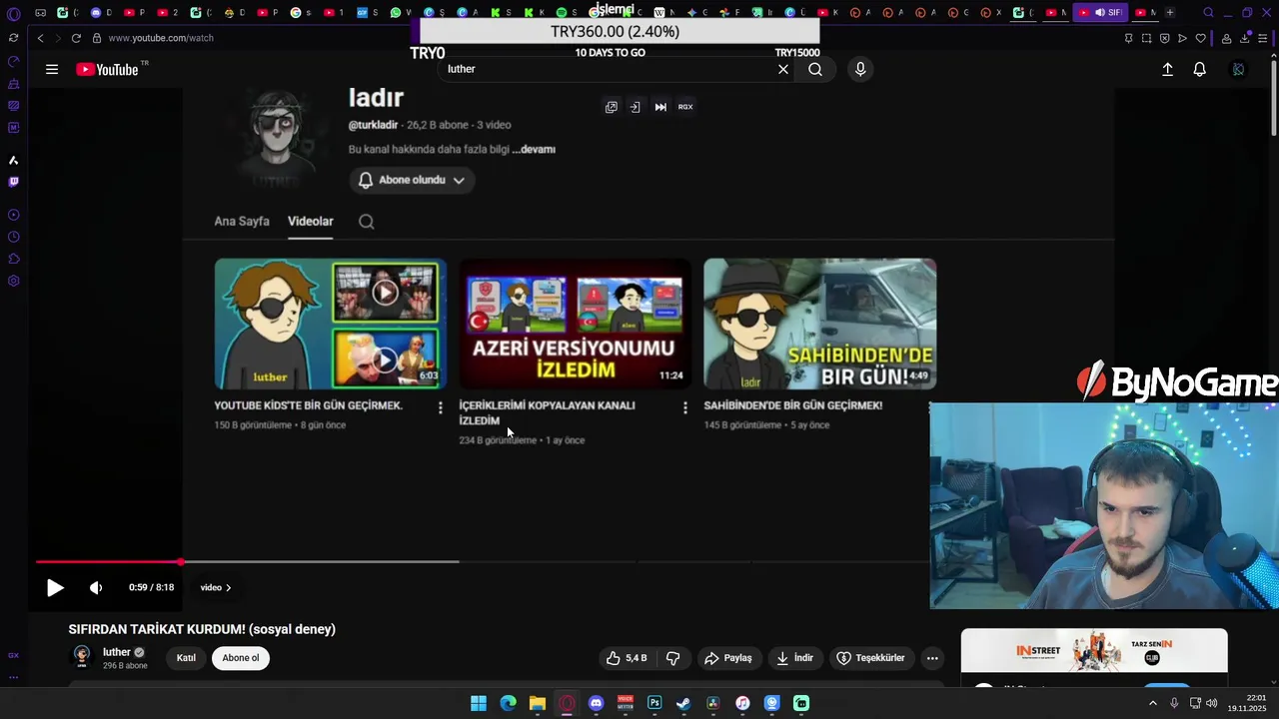
Task: Click the skip-next overlay icon on video
Action: 660,107
